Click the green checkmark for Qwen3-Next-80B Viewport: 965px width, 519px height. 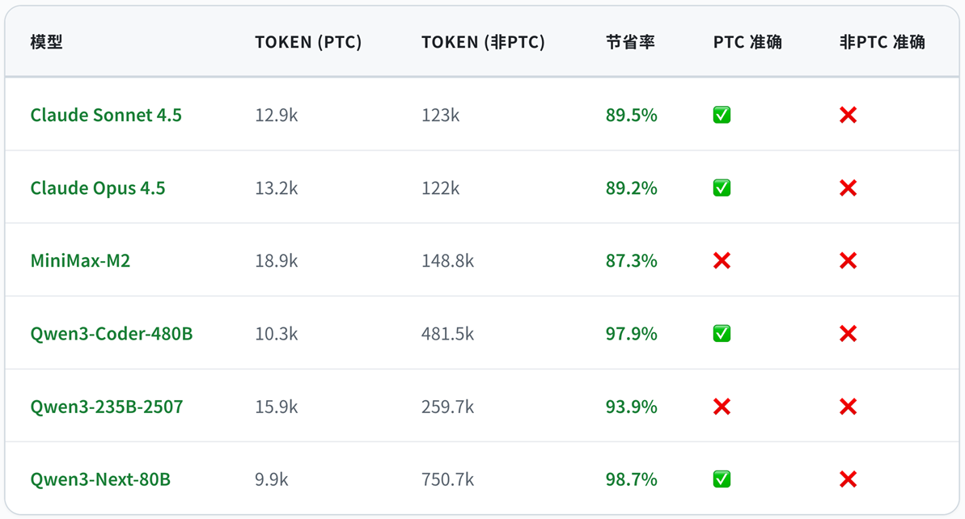[x=722, y=479]
